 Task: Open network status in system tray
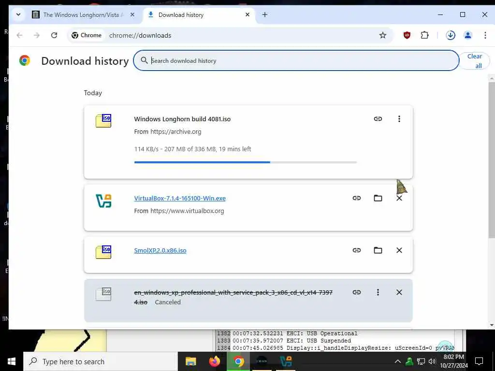(421, 361)
